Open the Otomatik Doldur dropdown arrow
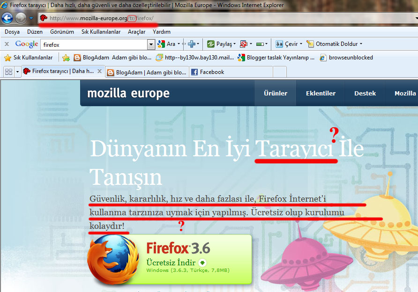 point(361,44)
